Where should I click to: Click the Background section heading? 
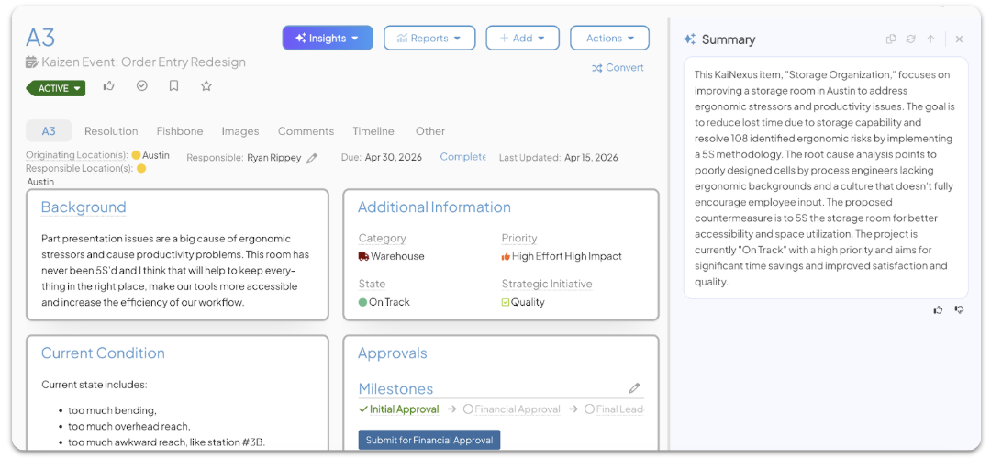[x=84, y=207]
